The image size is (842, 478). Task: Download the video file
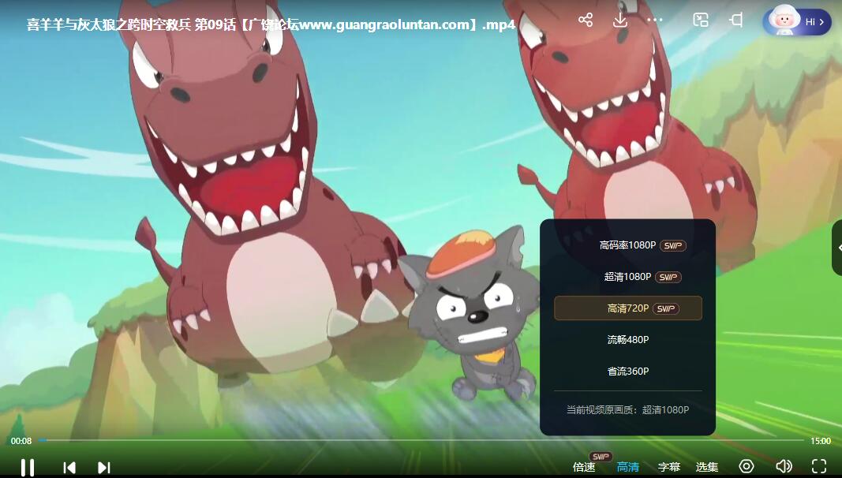(x=620, y=21)
